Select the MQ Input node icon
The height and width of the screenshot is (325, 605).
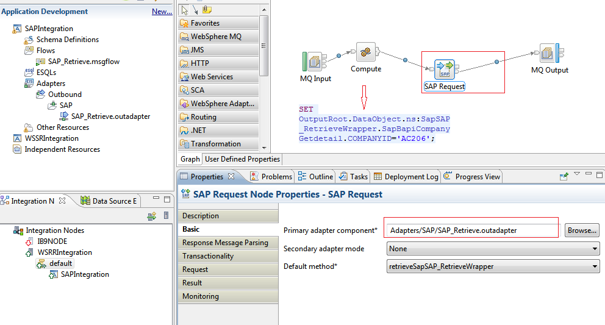[x=314, y=62]
